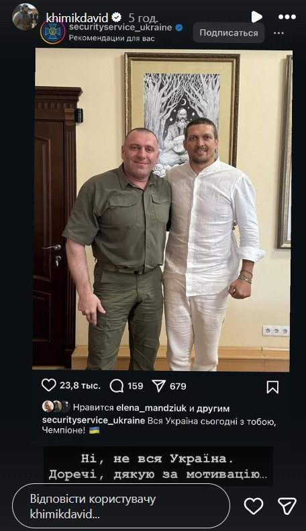Click the verified badge next to khimikdavid
This screenshot has width=306, height=531.
[x=117, y=17]
